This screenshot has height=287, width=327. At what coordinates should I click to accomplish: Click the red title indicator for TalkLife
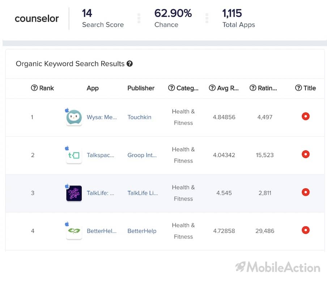click(306, 192)
